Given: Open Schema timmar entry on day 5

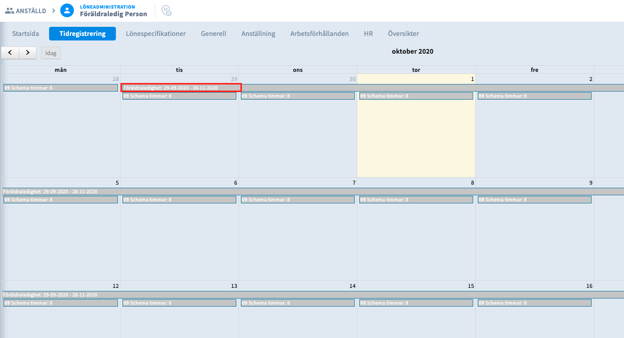Looking at the screenshot, I should click(x=61, y=200).
